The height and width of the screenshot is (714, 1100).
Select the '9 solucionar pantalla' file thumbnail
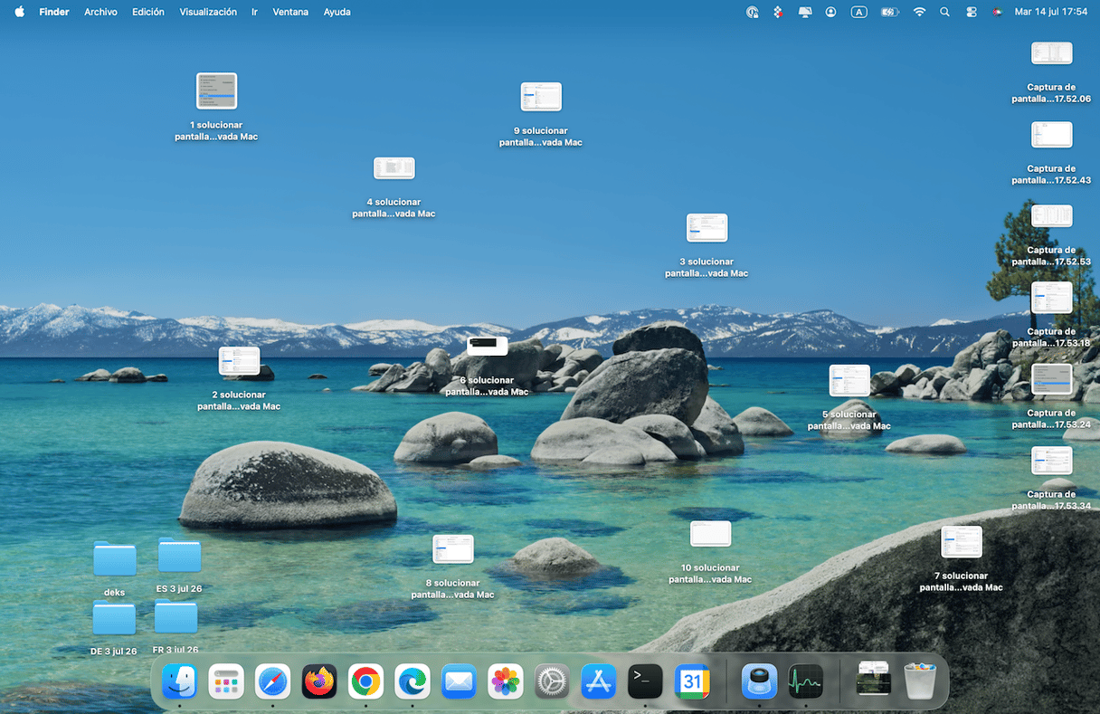coord(541,97)
